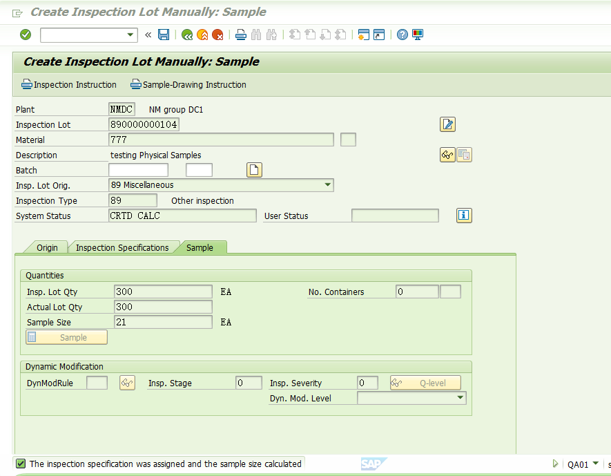The height and width of the screenshot is (476, 611).
Task: Switch to the Origin tab
Action: (x=47, y=248)
